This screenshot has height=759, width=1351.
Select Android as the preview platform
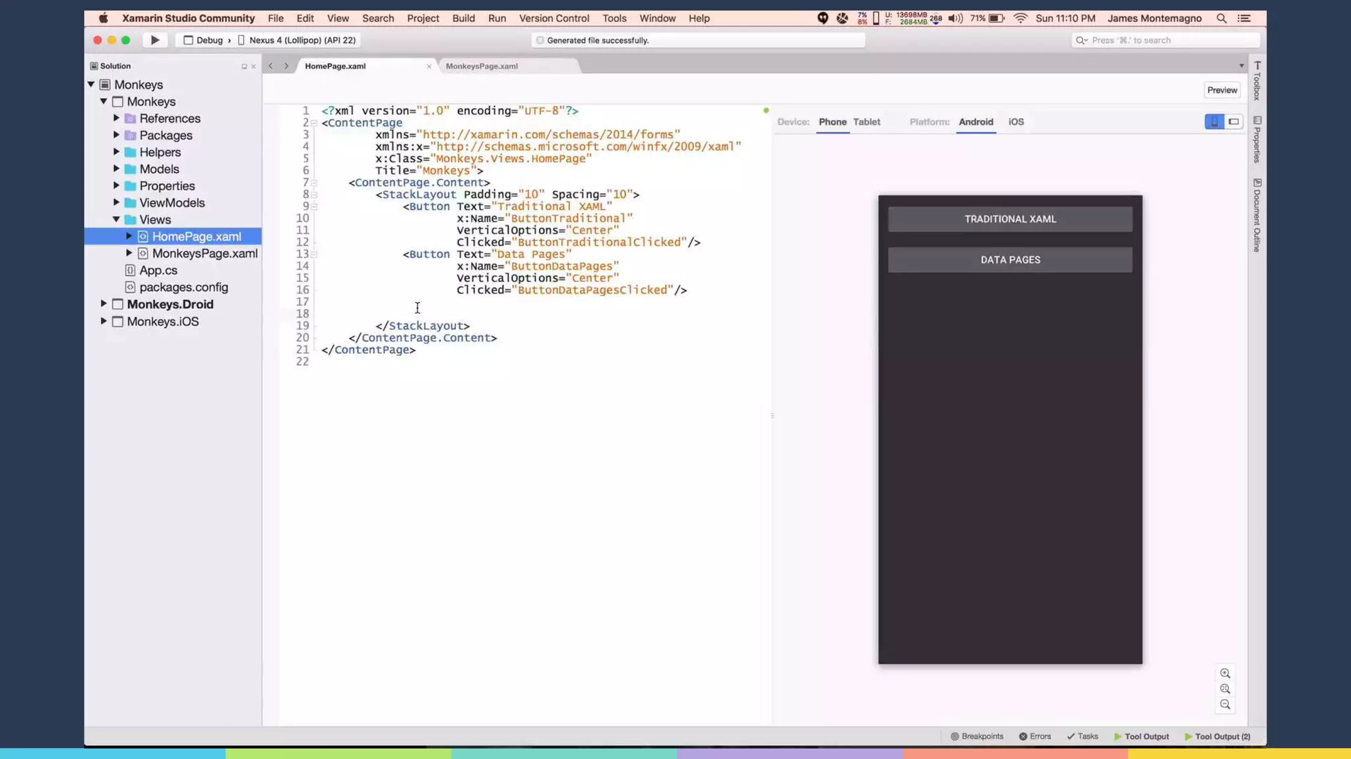[x=976, y=122]
